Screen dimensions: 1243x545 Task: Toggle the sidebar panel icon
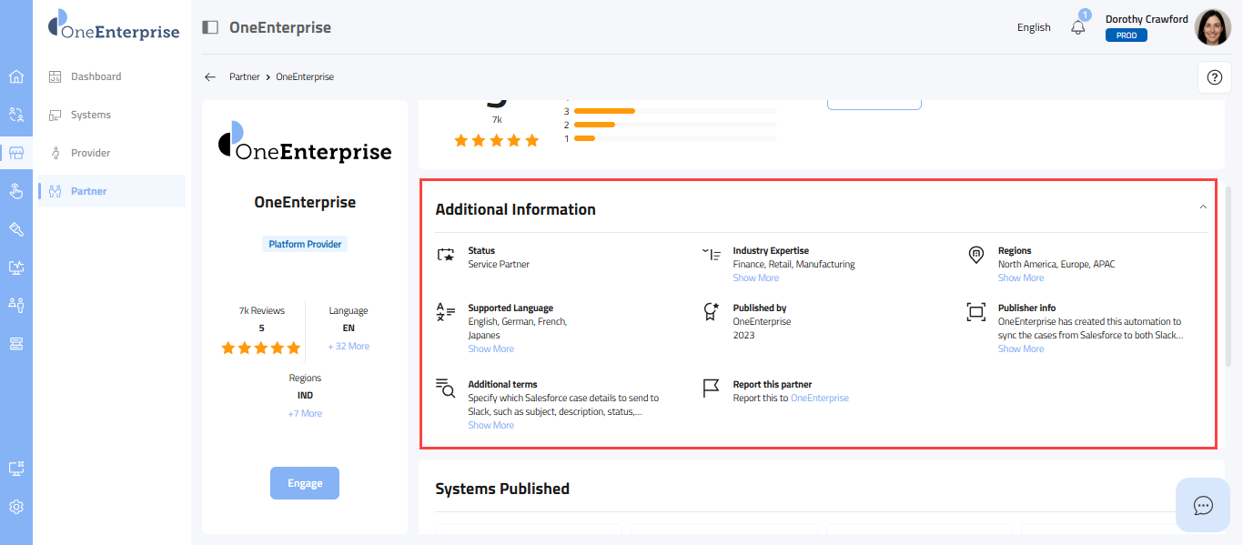(x=210, y=27)
